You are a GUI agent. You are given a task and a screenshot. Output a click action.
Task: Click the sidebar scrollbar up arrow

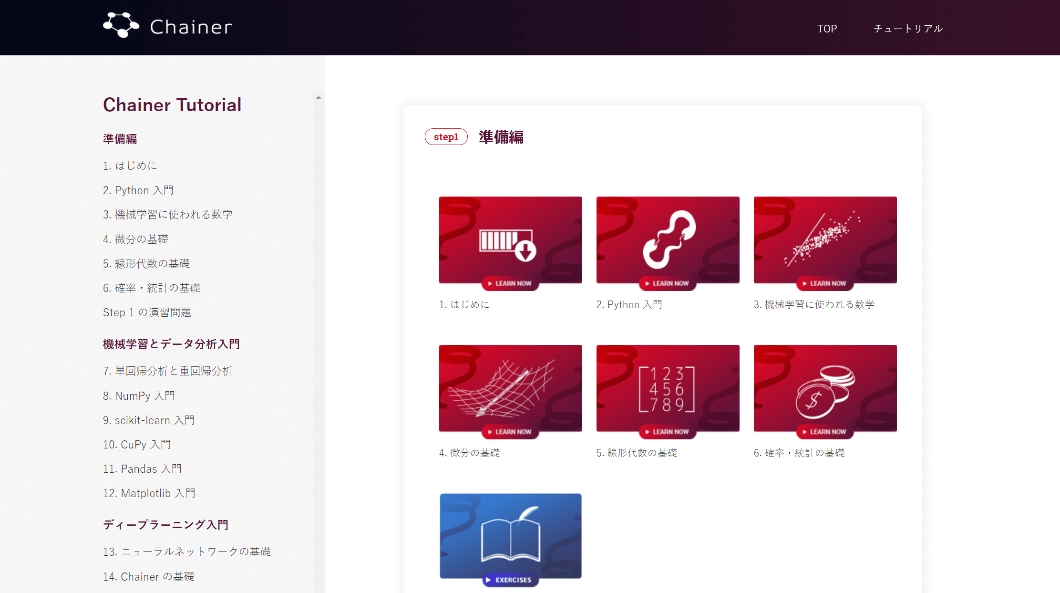coord(319,97)
